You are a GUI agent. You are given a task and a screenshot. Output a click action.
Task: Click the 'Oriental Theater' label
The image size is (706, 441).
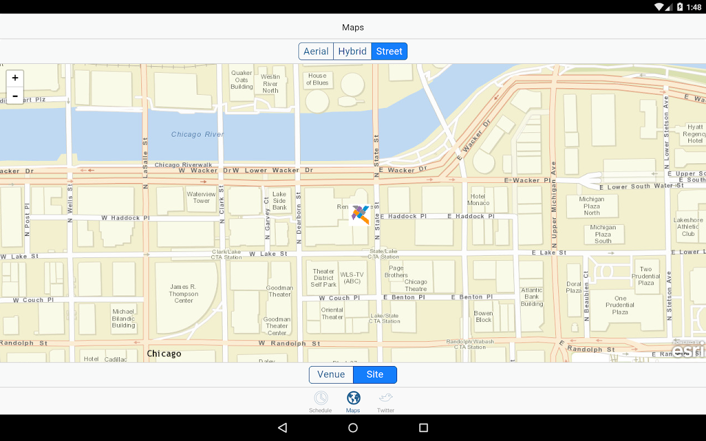point(332,313)
